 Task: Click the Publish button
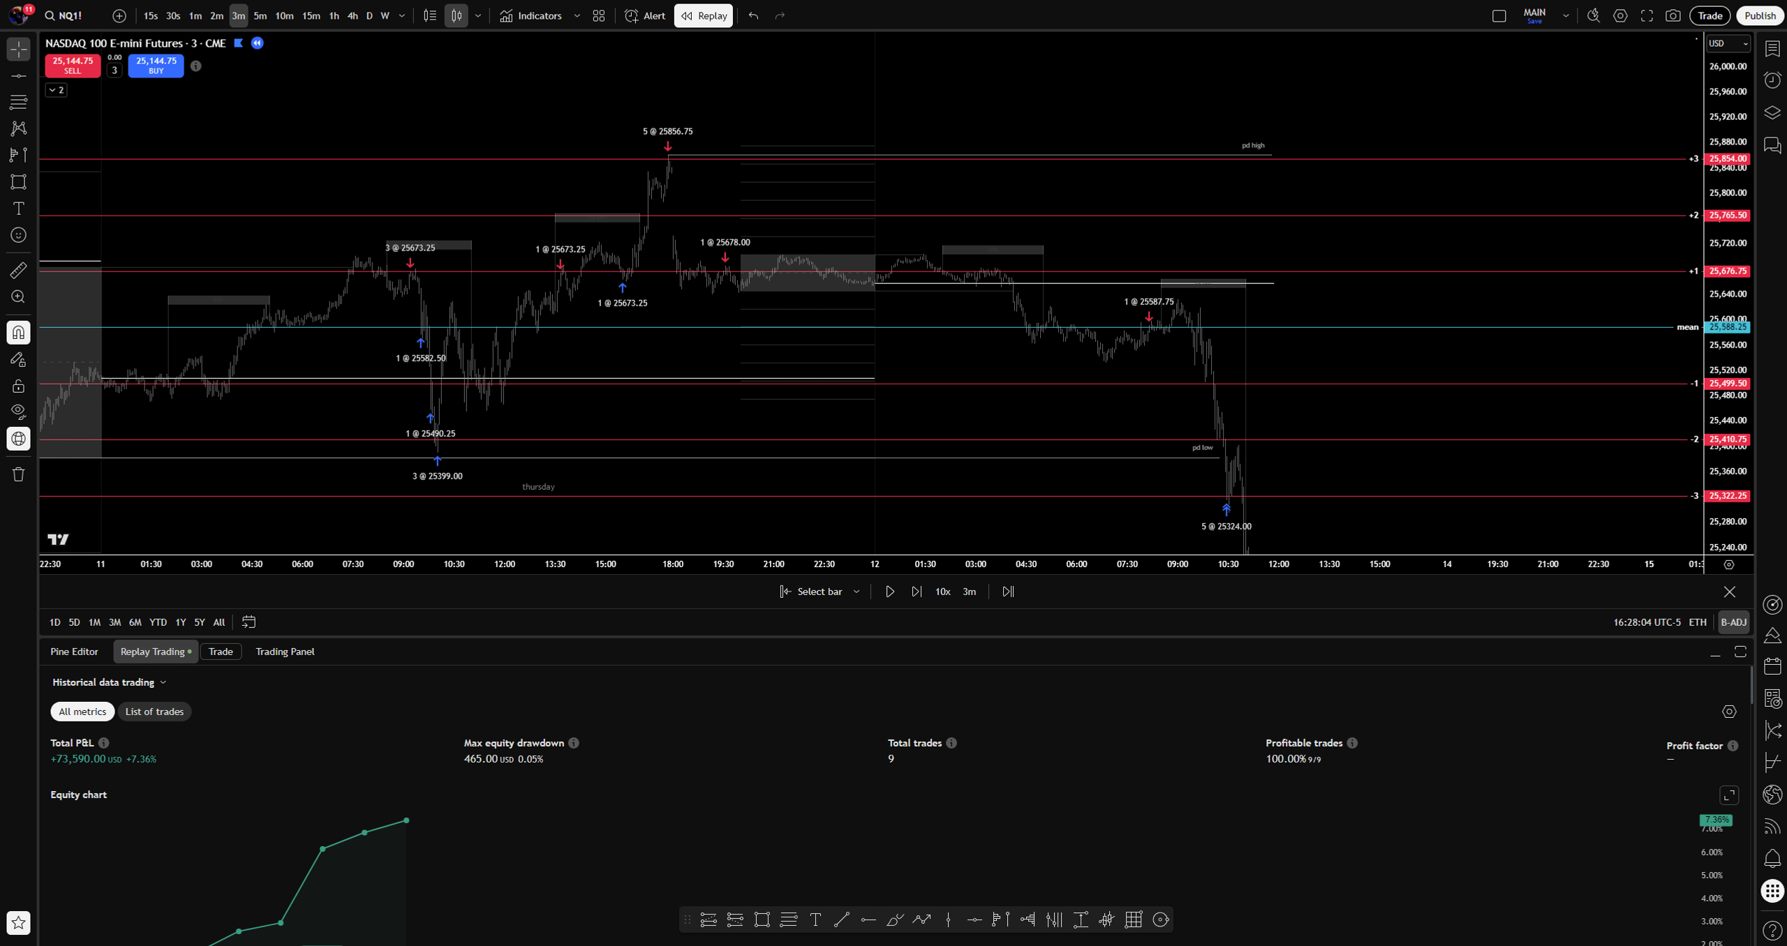[x=1760, y=15]
